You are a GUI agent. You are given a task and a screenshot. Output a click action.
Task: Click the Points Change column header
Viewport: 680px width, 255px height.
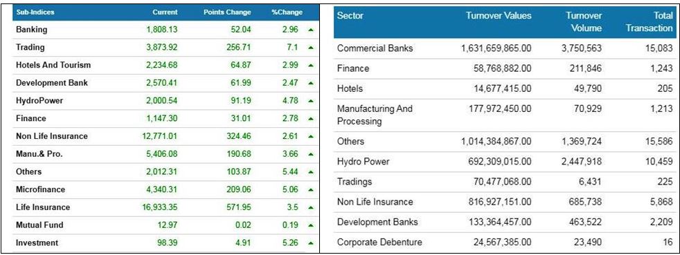[227, 12]
